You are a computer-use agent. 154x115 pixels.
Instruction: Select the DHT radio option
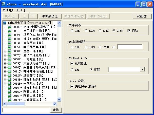pos(72,70)
